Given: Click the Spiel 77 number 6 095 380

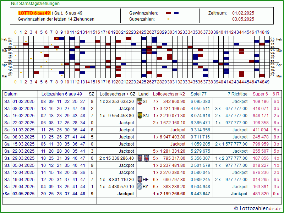Looking at the screenshot, I should click(200, 102).
